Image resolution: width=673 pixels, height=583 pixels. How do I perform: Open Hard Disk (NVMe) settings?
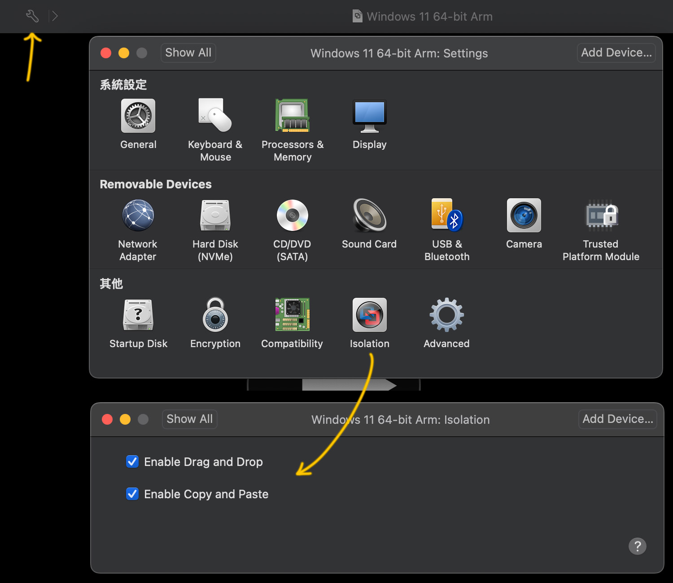pyautogui.click(x=215, y=230)
